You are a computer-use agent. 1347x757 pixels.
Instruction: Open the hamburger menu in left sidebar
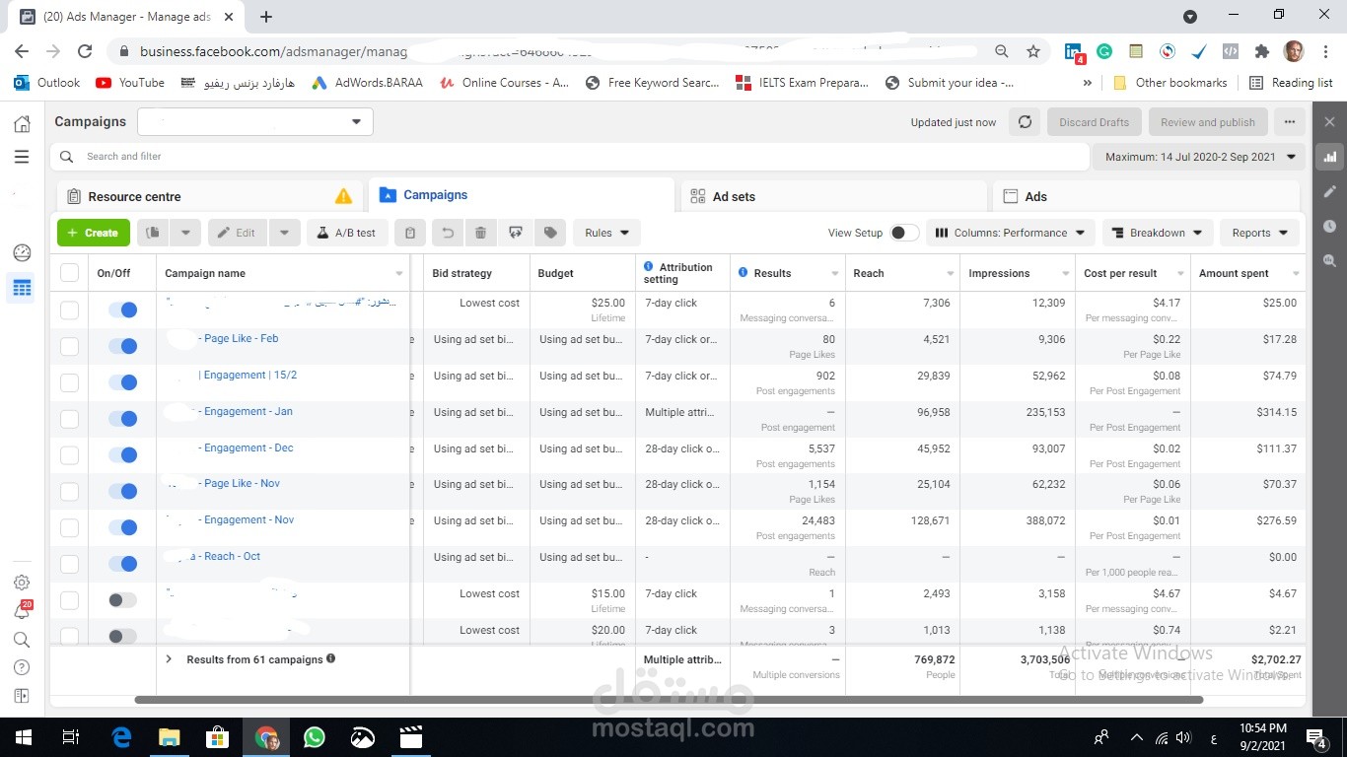point(22,157)
